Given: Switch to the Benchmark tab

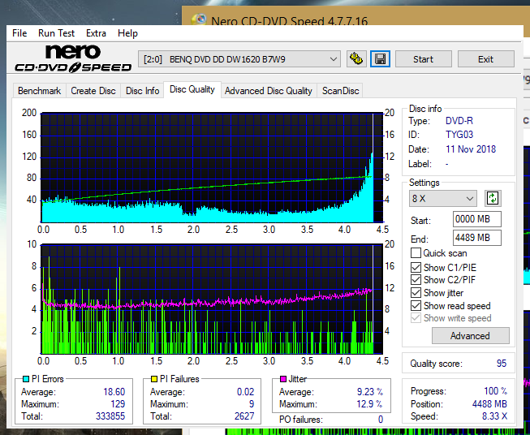Looking at the screenshot, I should click(39, 91).
